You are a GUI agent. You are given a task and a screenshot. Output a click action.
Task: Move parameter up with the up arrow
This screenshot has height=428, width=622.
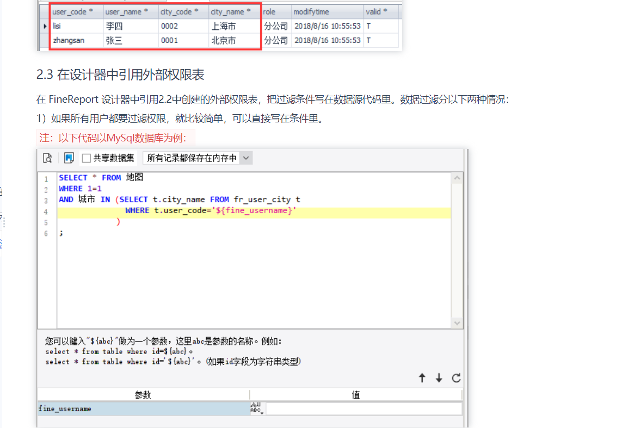tap(422, 378)
